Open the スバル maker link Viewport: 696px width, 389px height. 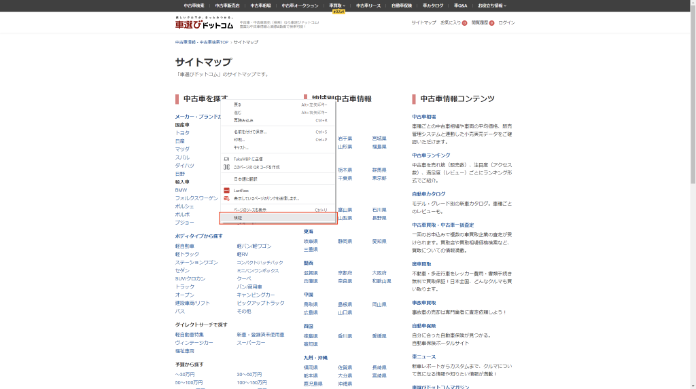click(x=182, y=158)
